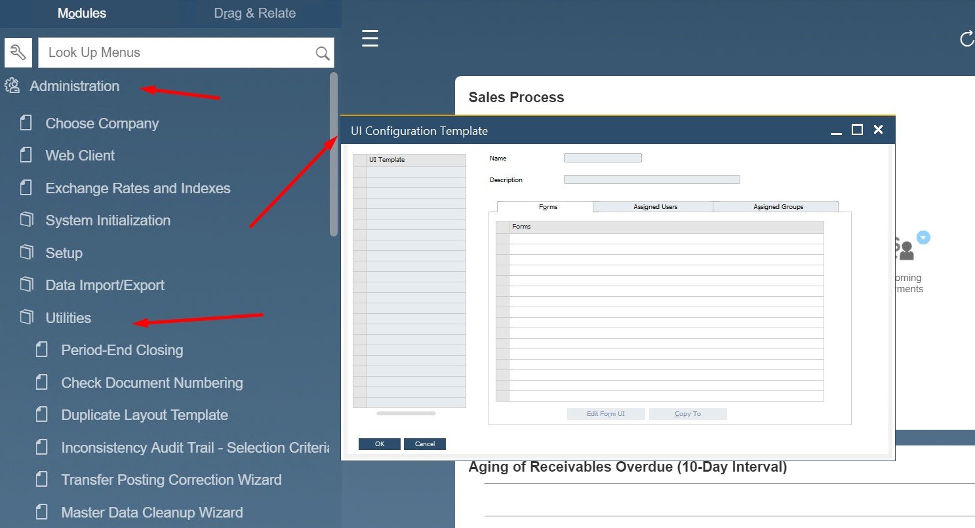Click the Copy To button
The height and width of the screenshot is (528, 975).
click(x=688, y=413)
